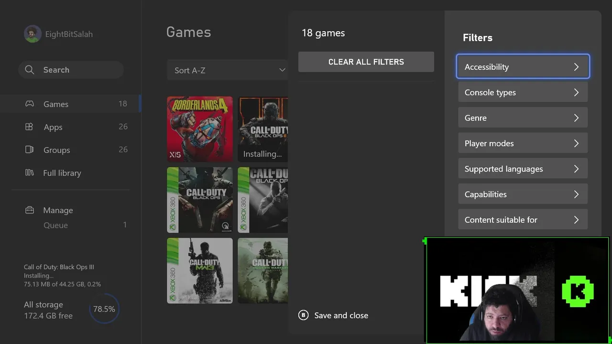Select the installing Black Ops III tile

click(263, 129)
